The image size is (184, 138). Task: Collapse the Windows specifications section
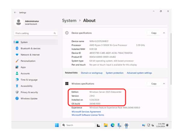tap(164, 83)
